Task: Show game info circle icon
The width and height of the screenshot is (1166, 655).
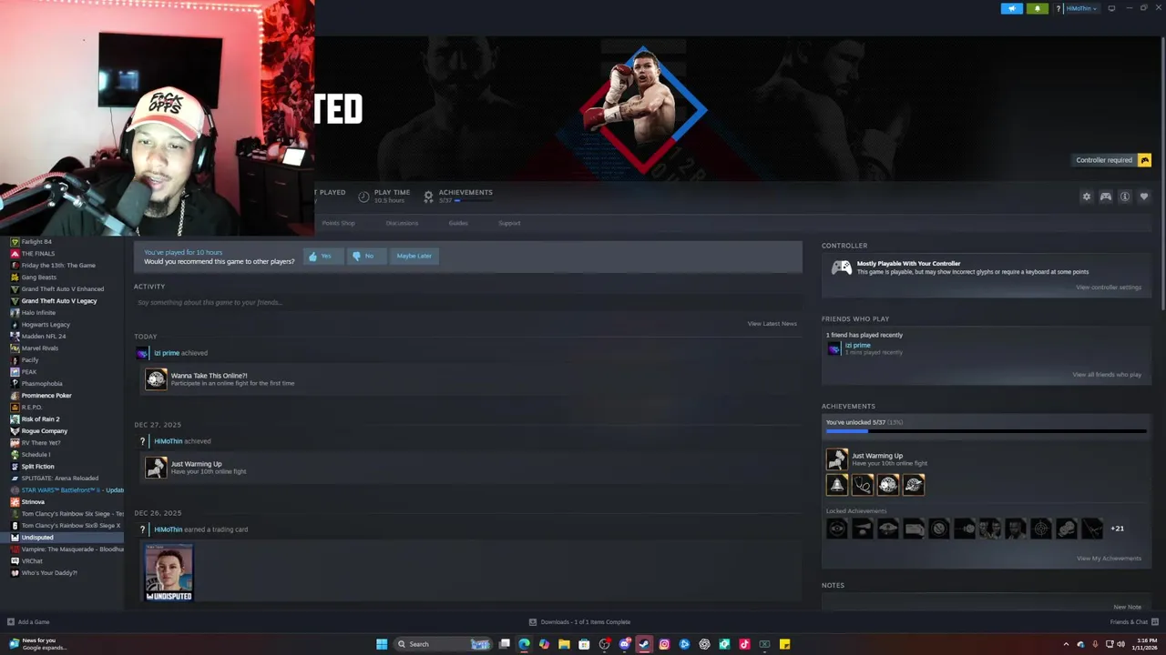Action: coord(1125,196)
